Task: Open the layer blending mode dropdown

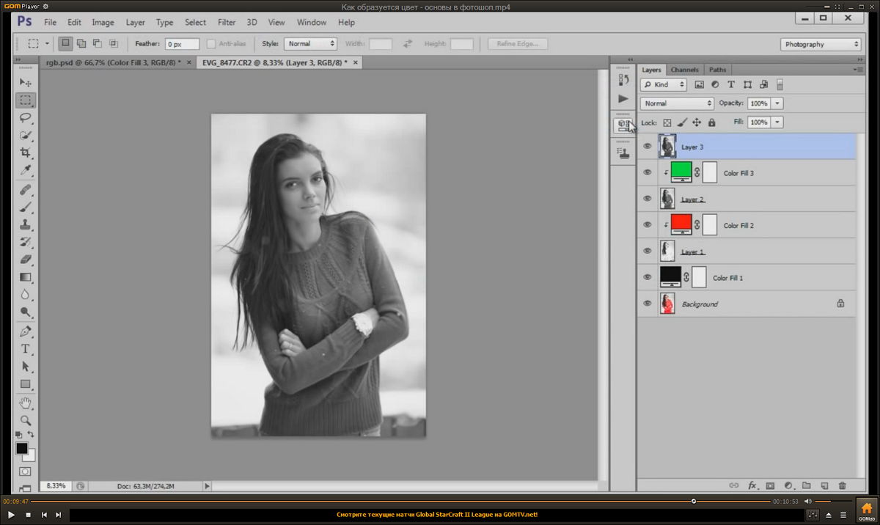Action: (x=676, y=103)
